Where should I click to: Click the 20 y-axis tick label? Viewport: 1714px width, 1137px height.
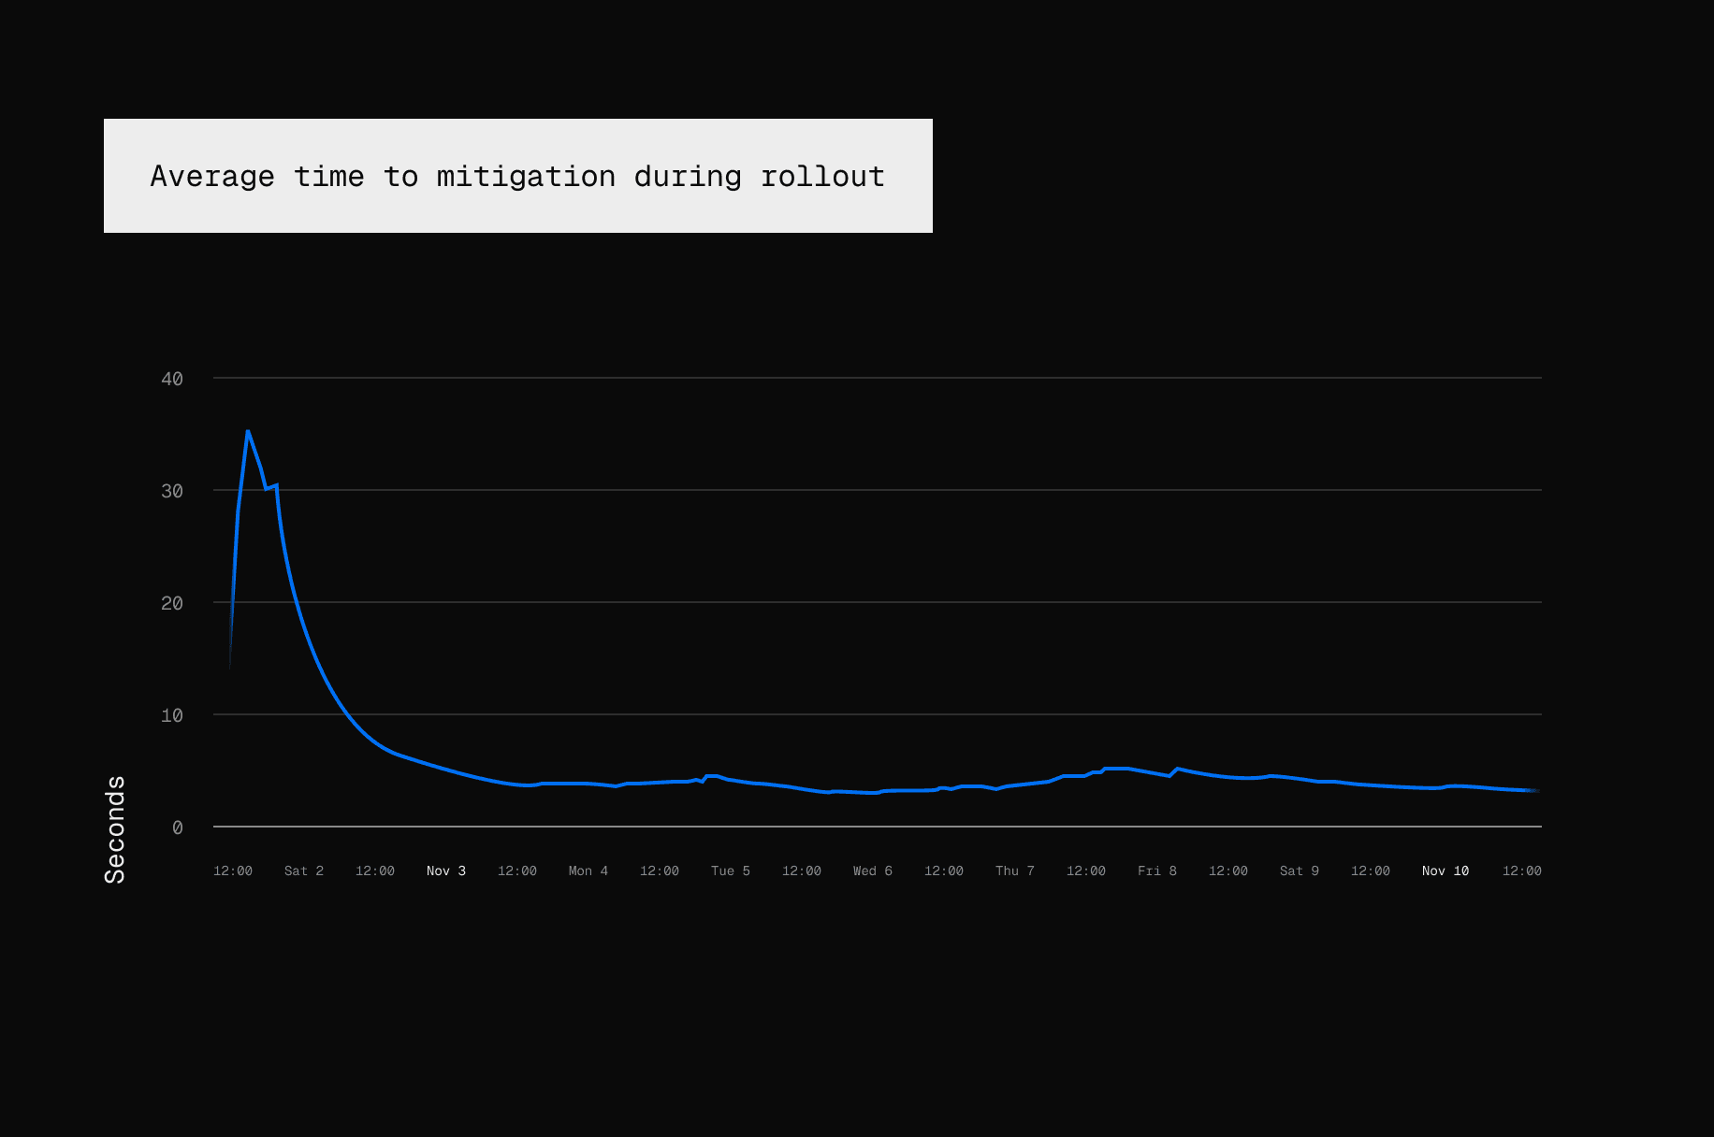click(x=172, y=603)
